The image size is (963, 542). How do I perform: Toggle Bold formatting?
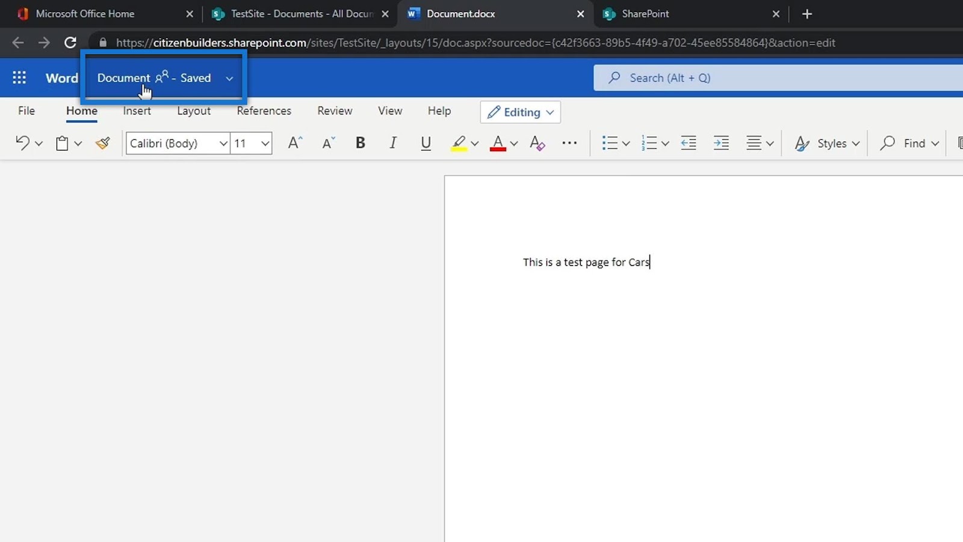360,143
